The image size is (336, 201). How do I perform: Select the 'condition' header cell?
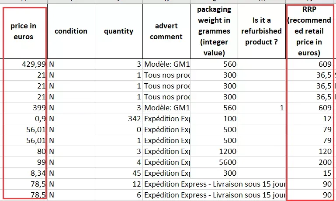[71, 31]
